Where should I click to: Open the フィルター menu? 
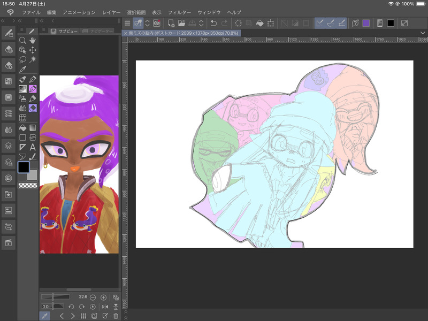[179, 12]
